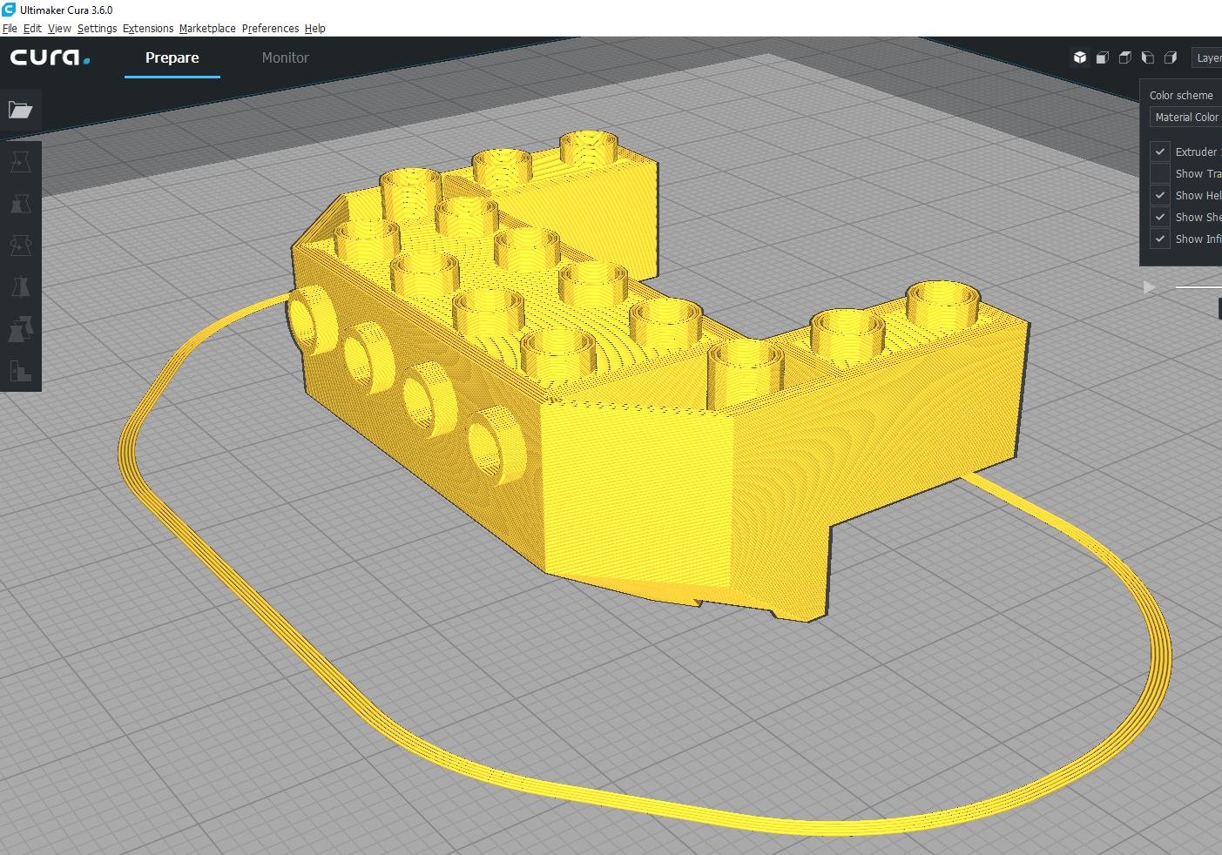Enable the Show Travels checkbox
Screen dimensions: 1222x855
[x=1160, y=173]
